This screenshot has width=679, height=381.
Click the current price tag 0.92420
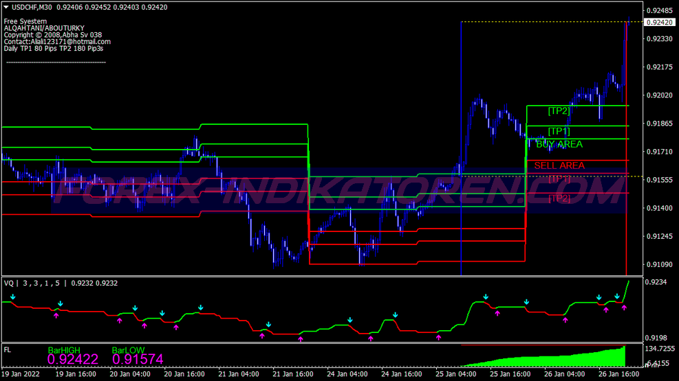point(659,22)
